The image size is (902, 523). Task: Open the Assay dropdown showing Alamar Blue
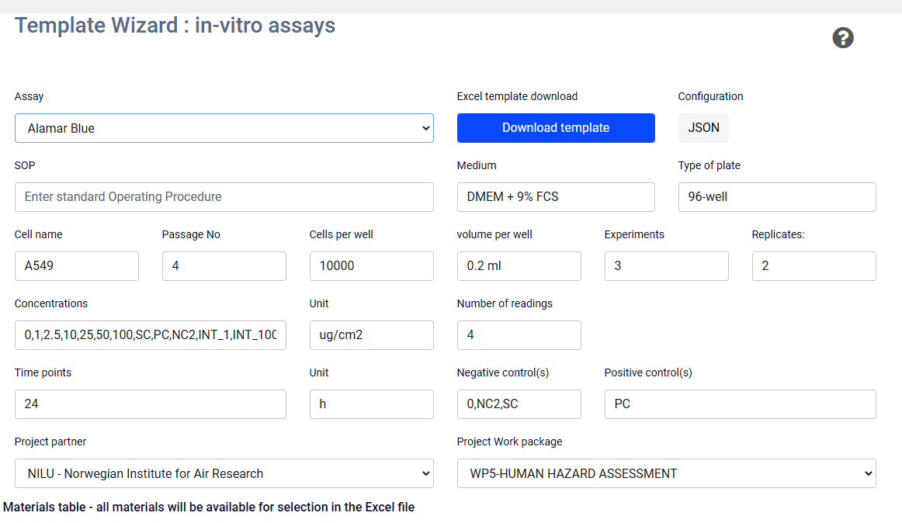(224, 128)
